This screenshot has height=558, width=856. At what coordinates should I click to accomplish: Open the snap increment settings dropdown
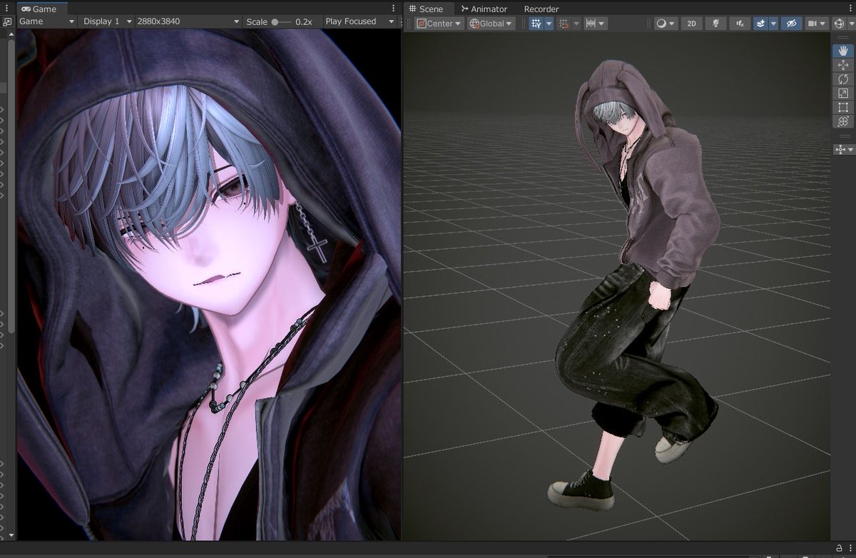pos(596,24)
